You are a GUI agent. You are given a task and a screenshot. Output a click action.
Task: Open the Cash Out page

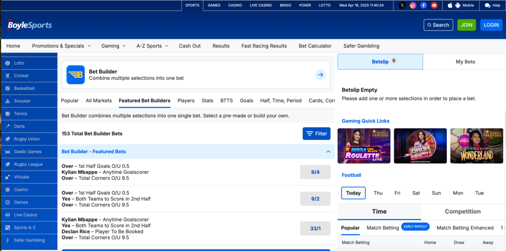pos(190,46)
